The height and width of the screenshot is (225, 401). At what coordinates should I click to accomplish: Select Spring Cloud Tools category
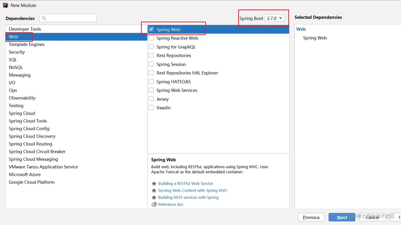tap(76, 121)
